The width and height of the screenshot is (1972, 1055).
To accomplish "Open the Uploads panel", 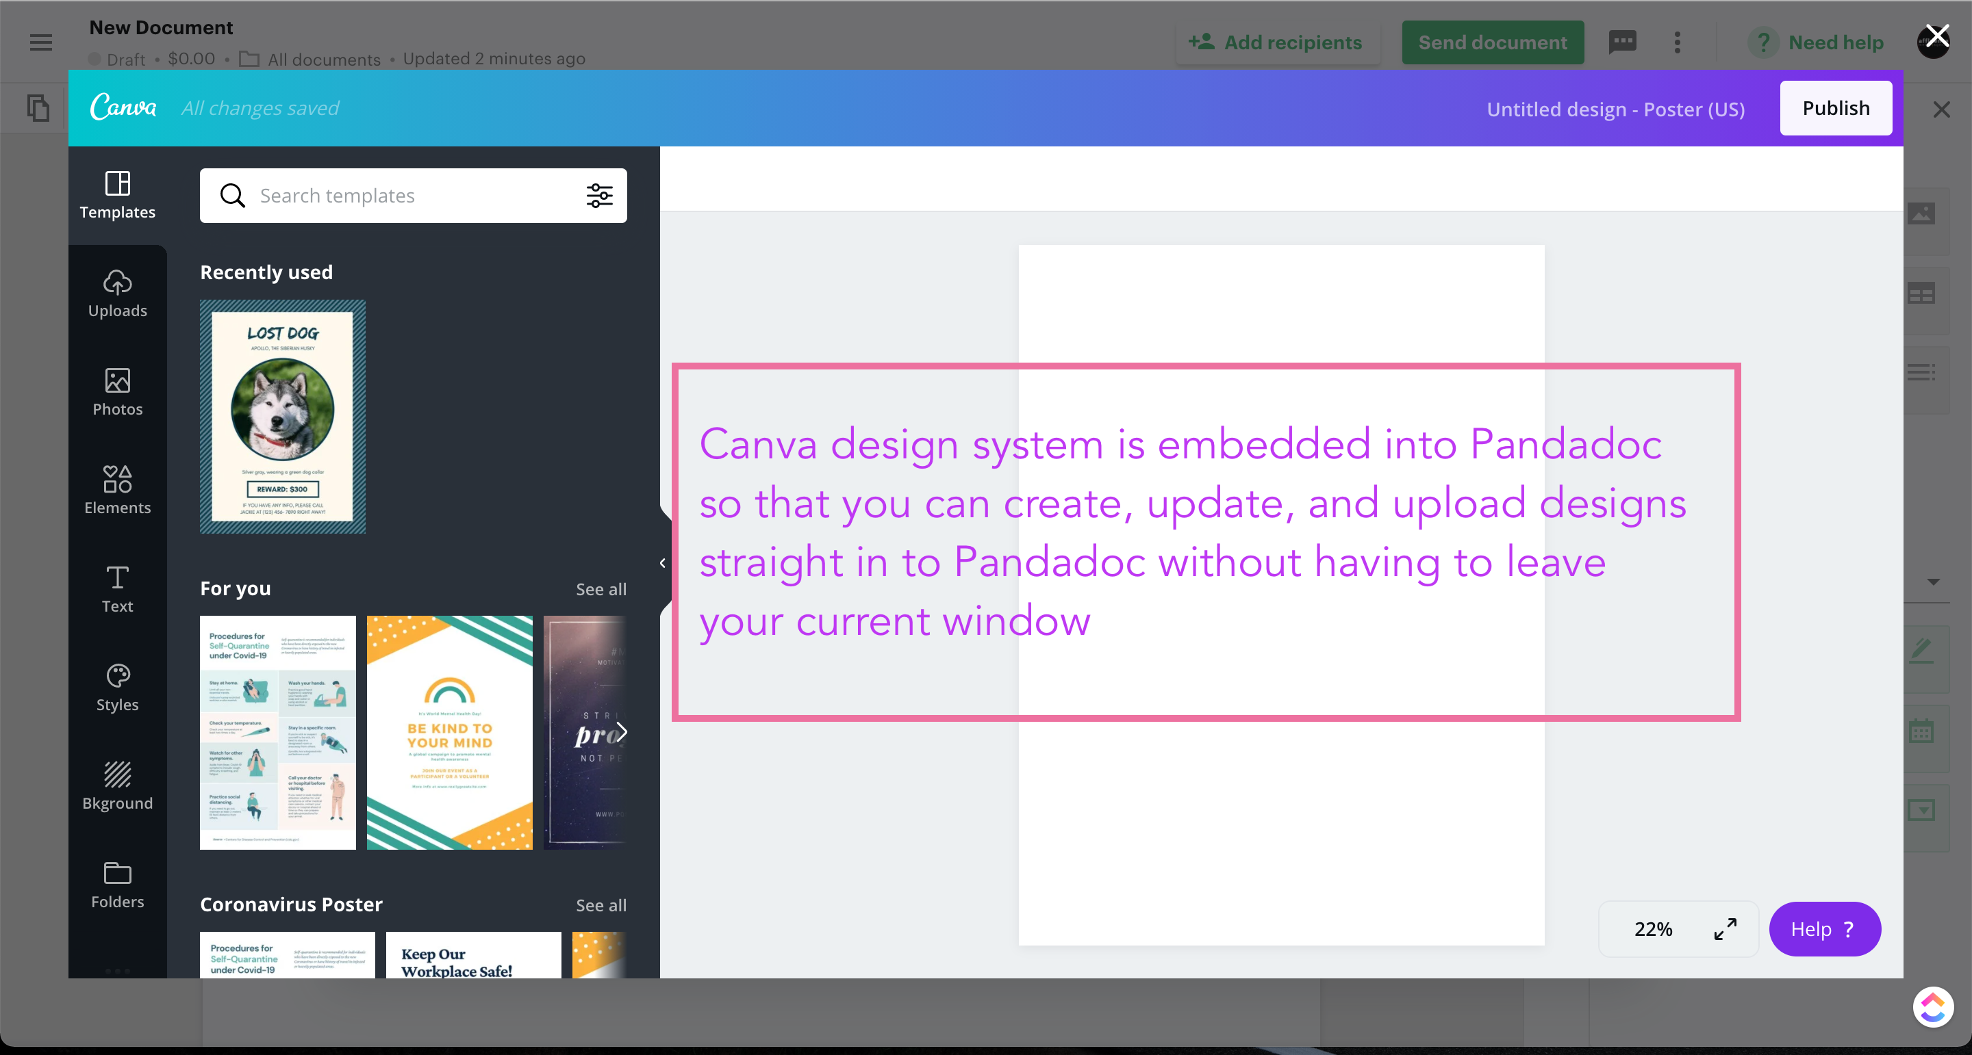I will [x=117, y=294].
